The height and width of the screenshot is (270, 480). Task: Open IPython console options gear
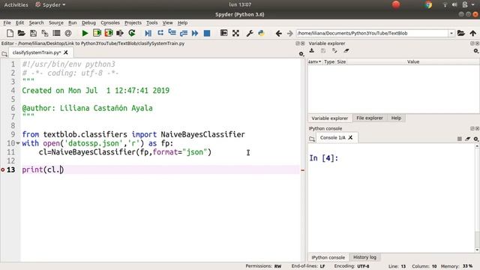pos(476,139)
